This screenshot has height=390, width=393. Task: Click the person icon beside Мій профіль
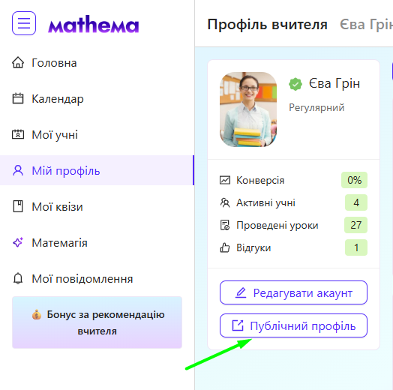click(x=18, y=170)
